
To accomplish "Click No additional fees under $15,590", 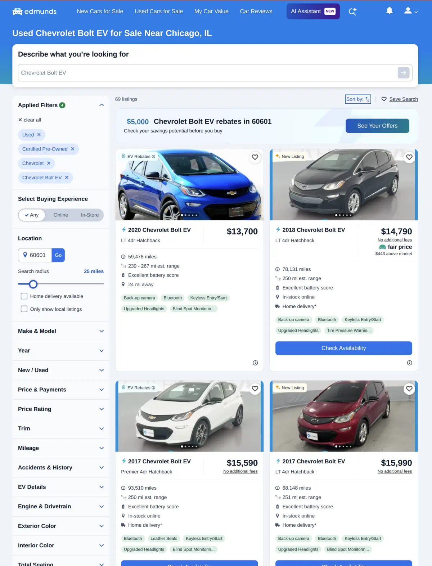I will (240, 471).
